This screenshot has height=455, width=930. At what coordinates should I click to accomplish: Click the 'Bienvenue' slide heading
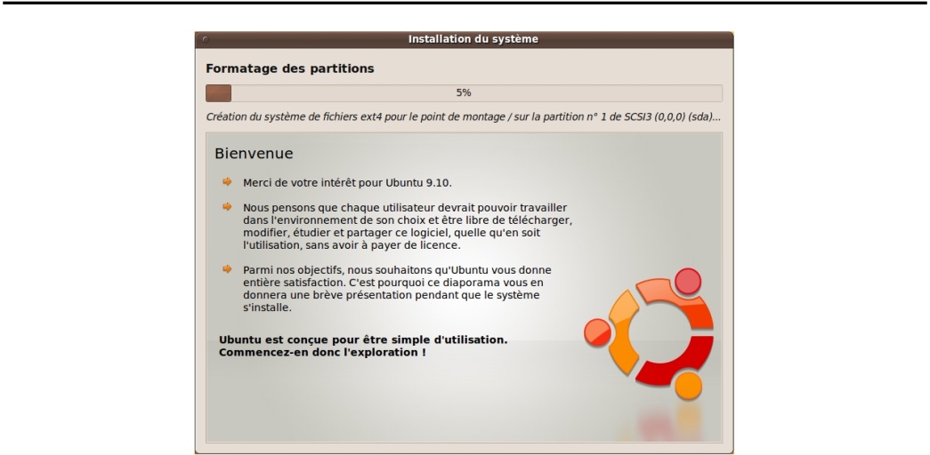(x=254, y=154)
